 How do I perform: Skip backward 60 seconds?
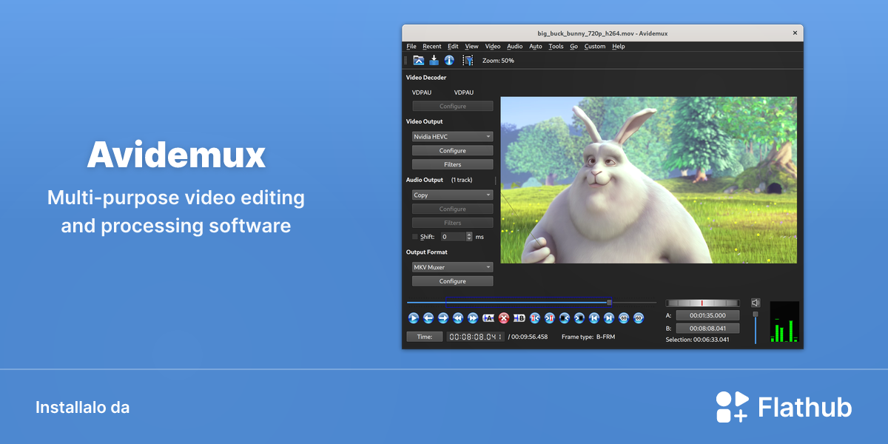(624, 318)
